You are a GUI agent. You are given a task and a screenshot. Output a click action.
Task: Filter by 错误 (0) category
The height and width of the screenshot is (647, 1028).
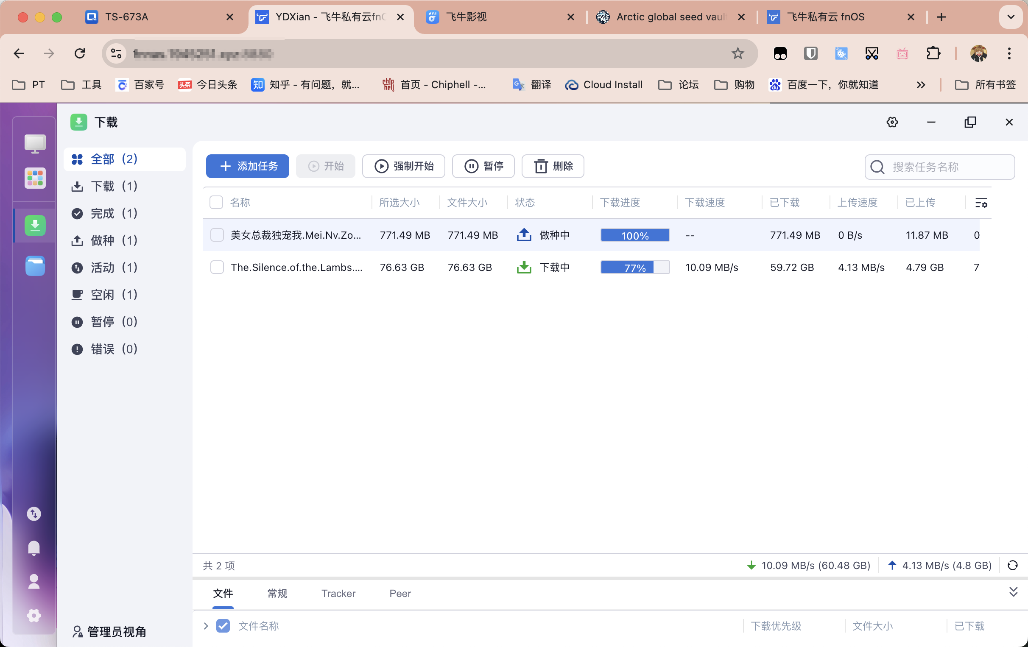[x=124, y=349]
